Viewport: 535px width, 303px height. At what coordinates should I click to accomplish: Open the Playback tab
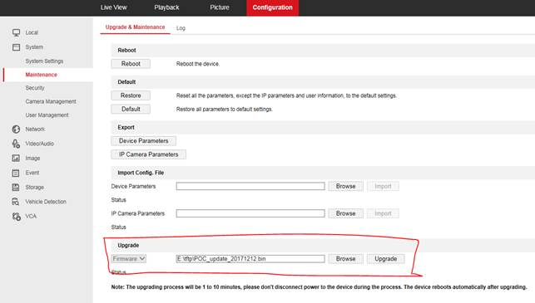[166, 7]
